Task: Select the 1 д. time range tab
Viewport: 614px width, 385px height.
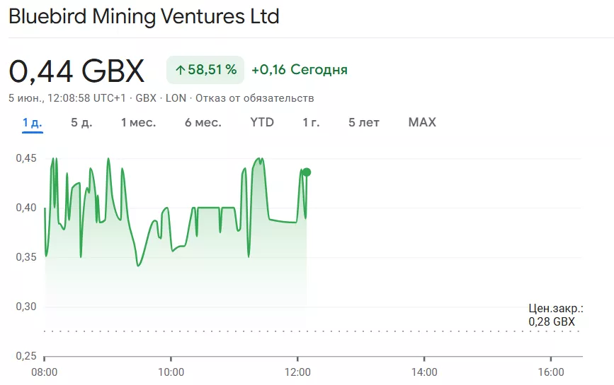Action: [x=33, y=122]
